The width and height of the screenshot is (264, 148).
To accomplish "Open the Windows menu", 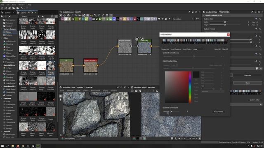I will pyautogui.click(x=22, y=5).
